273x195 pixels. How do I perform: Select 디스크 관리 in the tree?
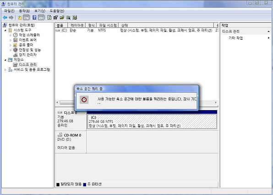click(27, 64)
